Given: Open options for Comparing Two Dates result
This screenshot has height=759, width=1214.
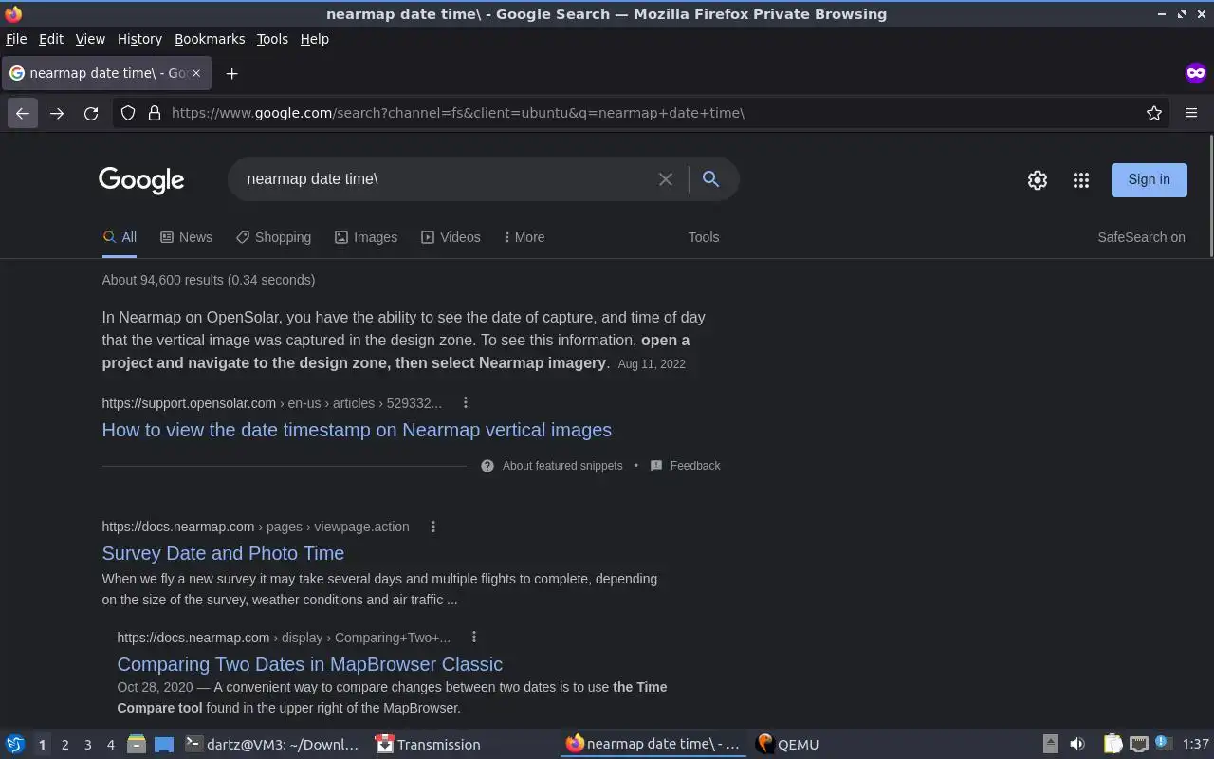Looking at the screenshot, I should tap(474, 638).
